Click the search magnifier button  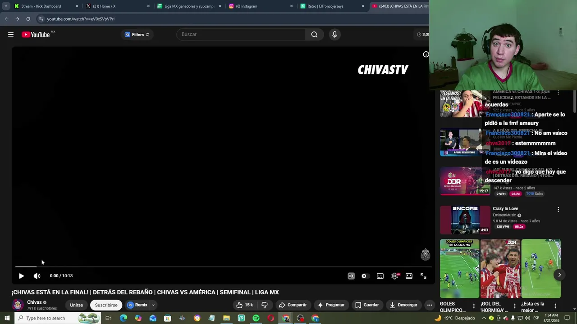314,35
